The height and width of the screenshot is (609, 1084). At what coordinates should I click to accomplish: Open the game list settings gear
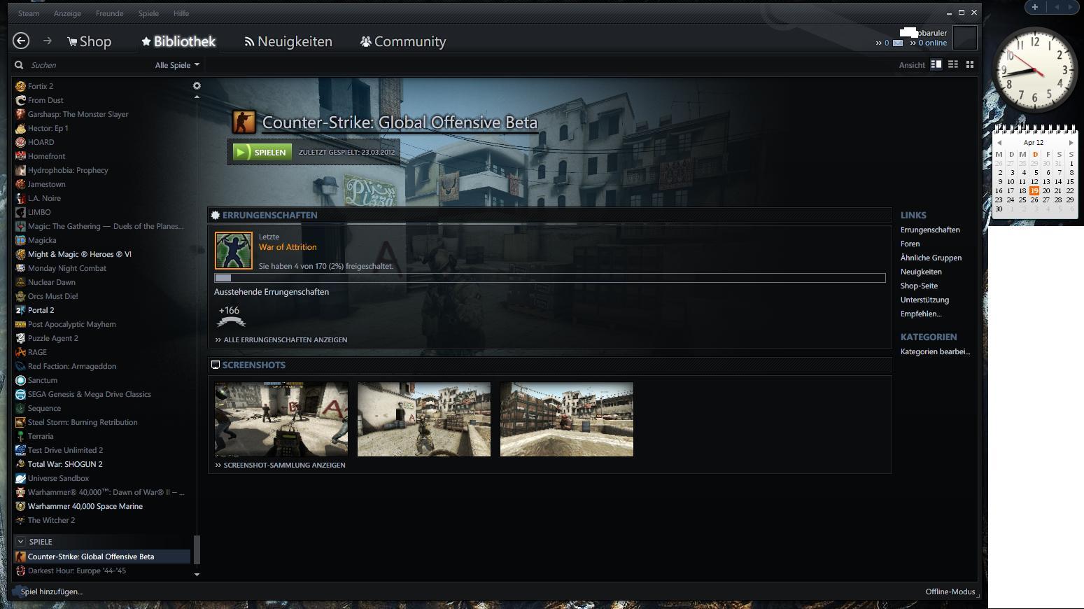click(x=197, y=85)
